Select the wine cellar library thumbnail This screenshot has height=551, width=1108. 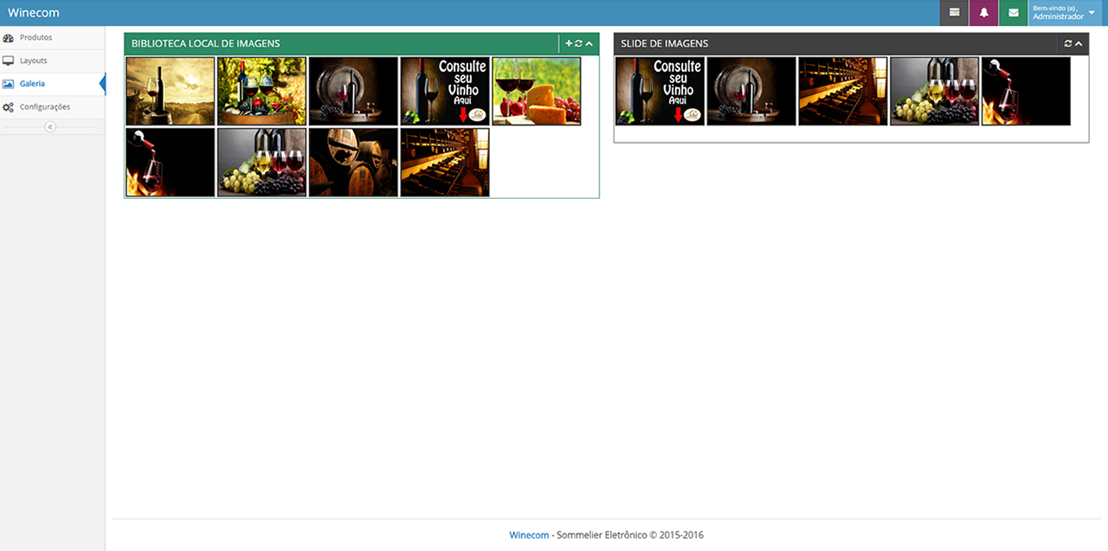[445, 163]
